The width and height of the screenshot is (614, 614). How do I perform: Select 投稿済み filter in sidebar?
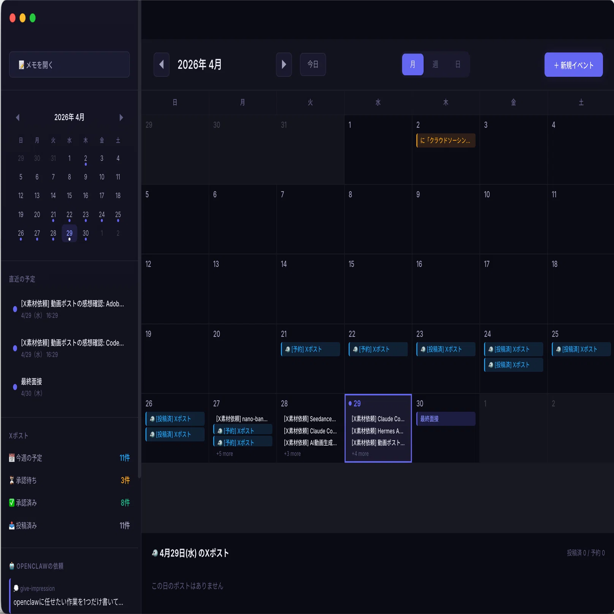click(x=69, y=526)
